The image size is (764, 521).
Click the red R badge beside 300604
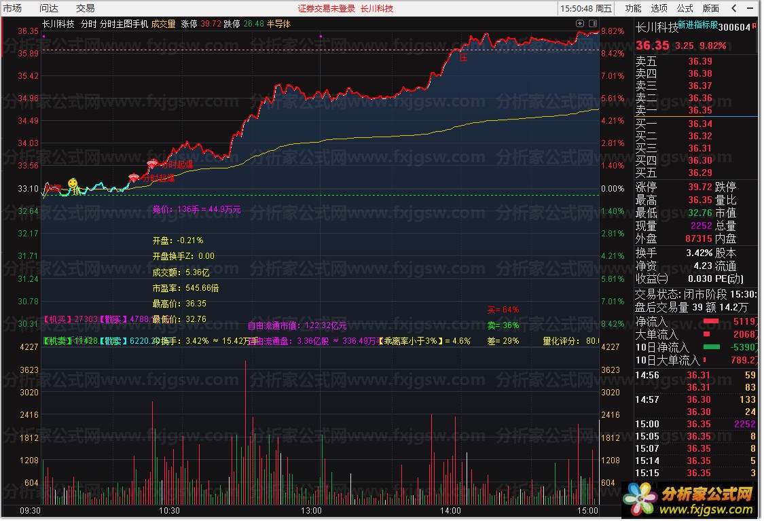[x=754, y=26]
